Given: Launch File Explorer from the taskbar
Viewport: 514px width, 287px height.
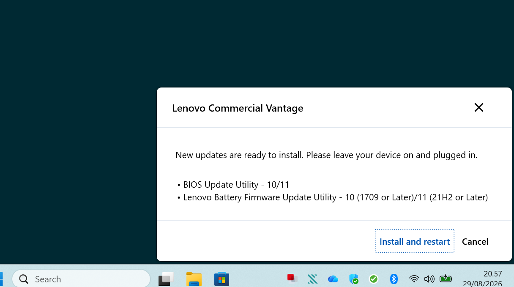Looking at the screenshot, I should point(194,279).
